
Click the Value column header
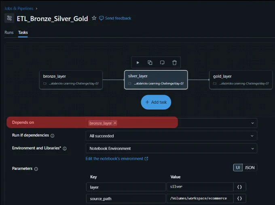coord(176,177)
